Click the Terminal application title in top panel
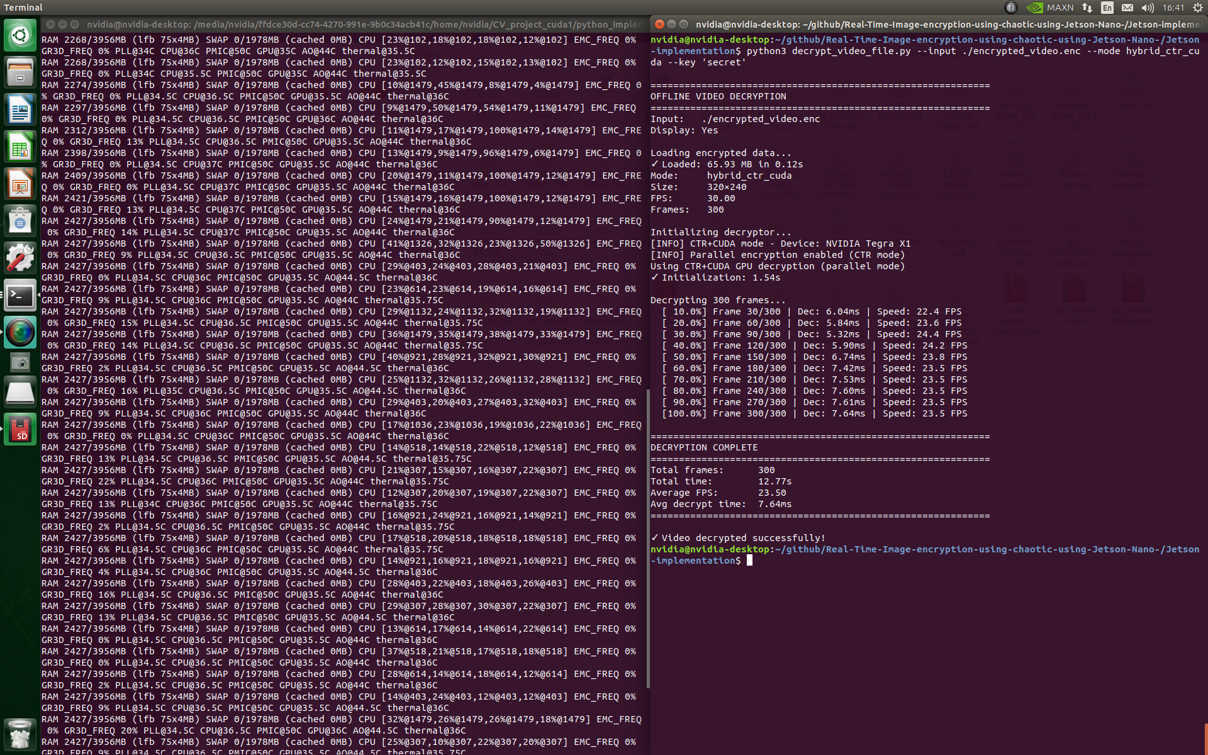The width and height of the screenshot is (1208, 755). pyautogui.click(x=23, y=8)
